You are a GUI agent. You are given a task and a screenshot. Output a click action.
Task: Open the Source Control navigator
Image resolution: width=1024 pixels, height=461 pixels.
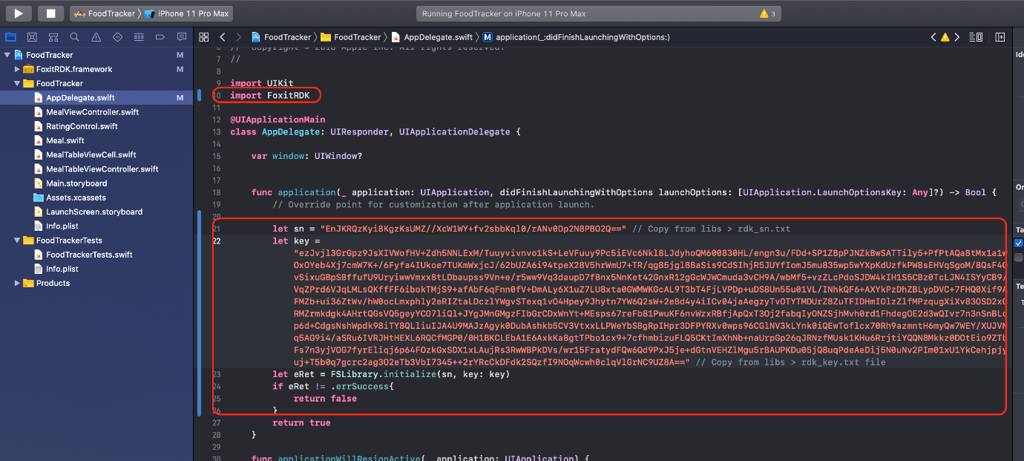[x=32, y=36]
